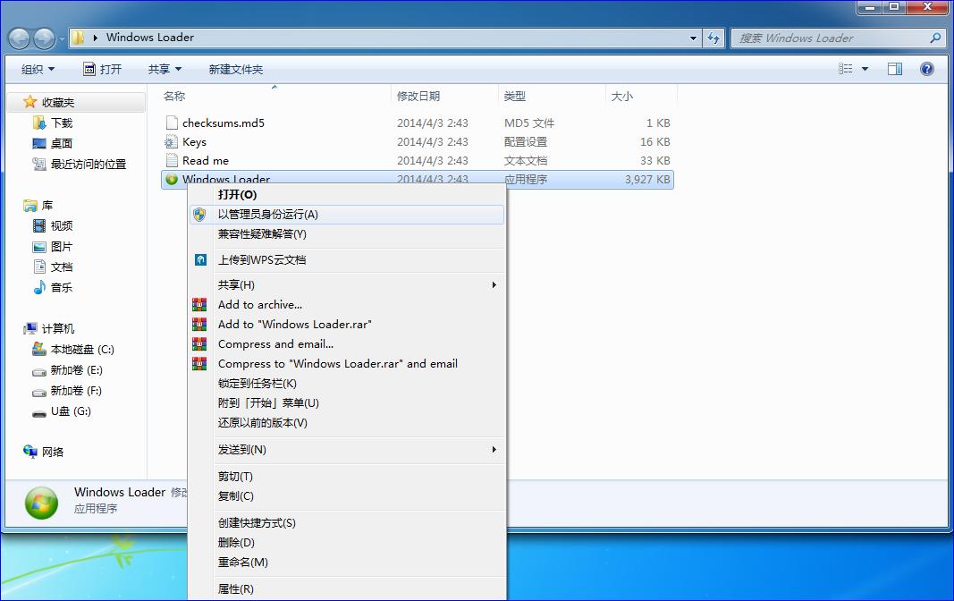954x601 pixels.
Task: Select the green Windows Loader program icon
Action: (x=173, y=179)
